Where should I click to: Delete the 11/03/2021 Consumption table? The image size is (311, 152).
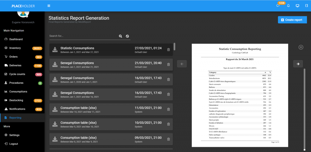pos(169,109)
